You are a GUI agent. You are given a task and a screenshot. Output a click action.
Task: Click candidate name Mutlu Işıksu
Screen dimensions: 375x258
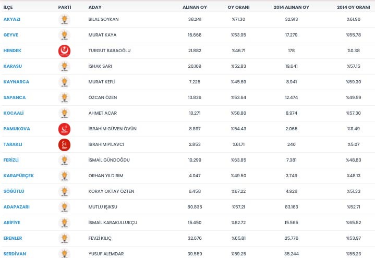[103, 207]
